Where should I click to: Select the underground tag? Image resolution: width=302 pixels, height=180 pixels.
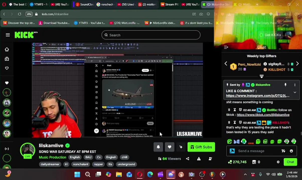tap(126, 164)
